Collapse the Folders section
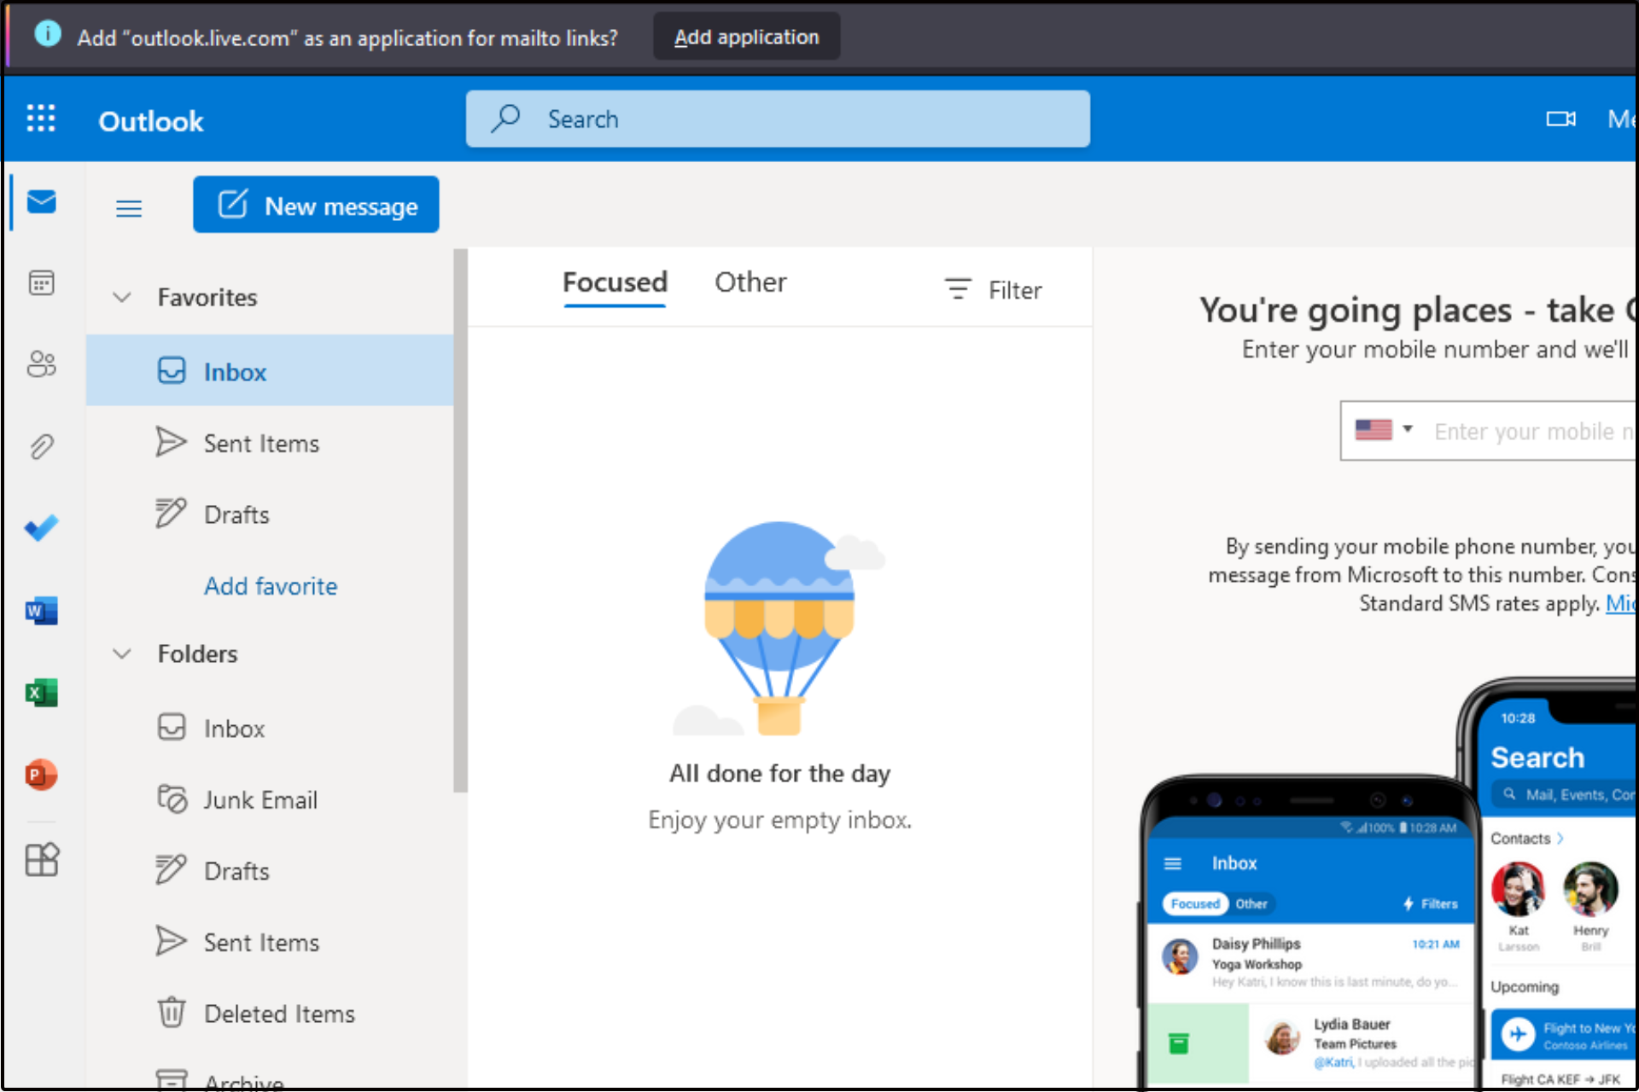Screen dimensions: 1639x1092 tap(122, 654)
